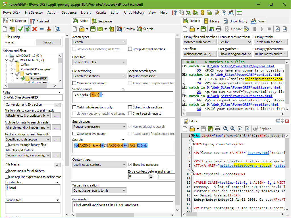Screen dimensions: 291x218
Task: Click the zoom in icon in Editor toolbar
Action: pos(225,128)
